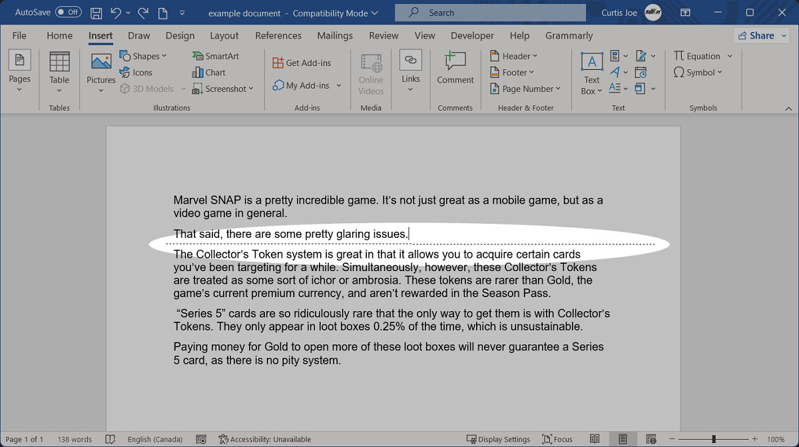Click the Share button
This screenshot has width=799, height=447.
pyautogui.click(x=762, y=35)
